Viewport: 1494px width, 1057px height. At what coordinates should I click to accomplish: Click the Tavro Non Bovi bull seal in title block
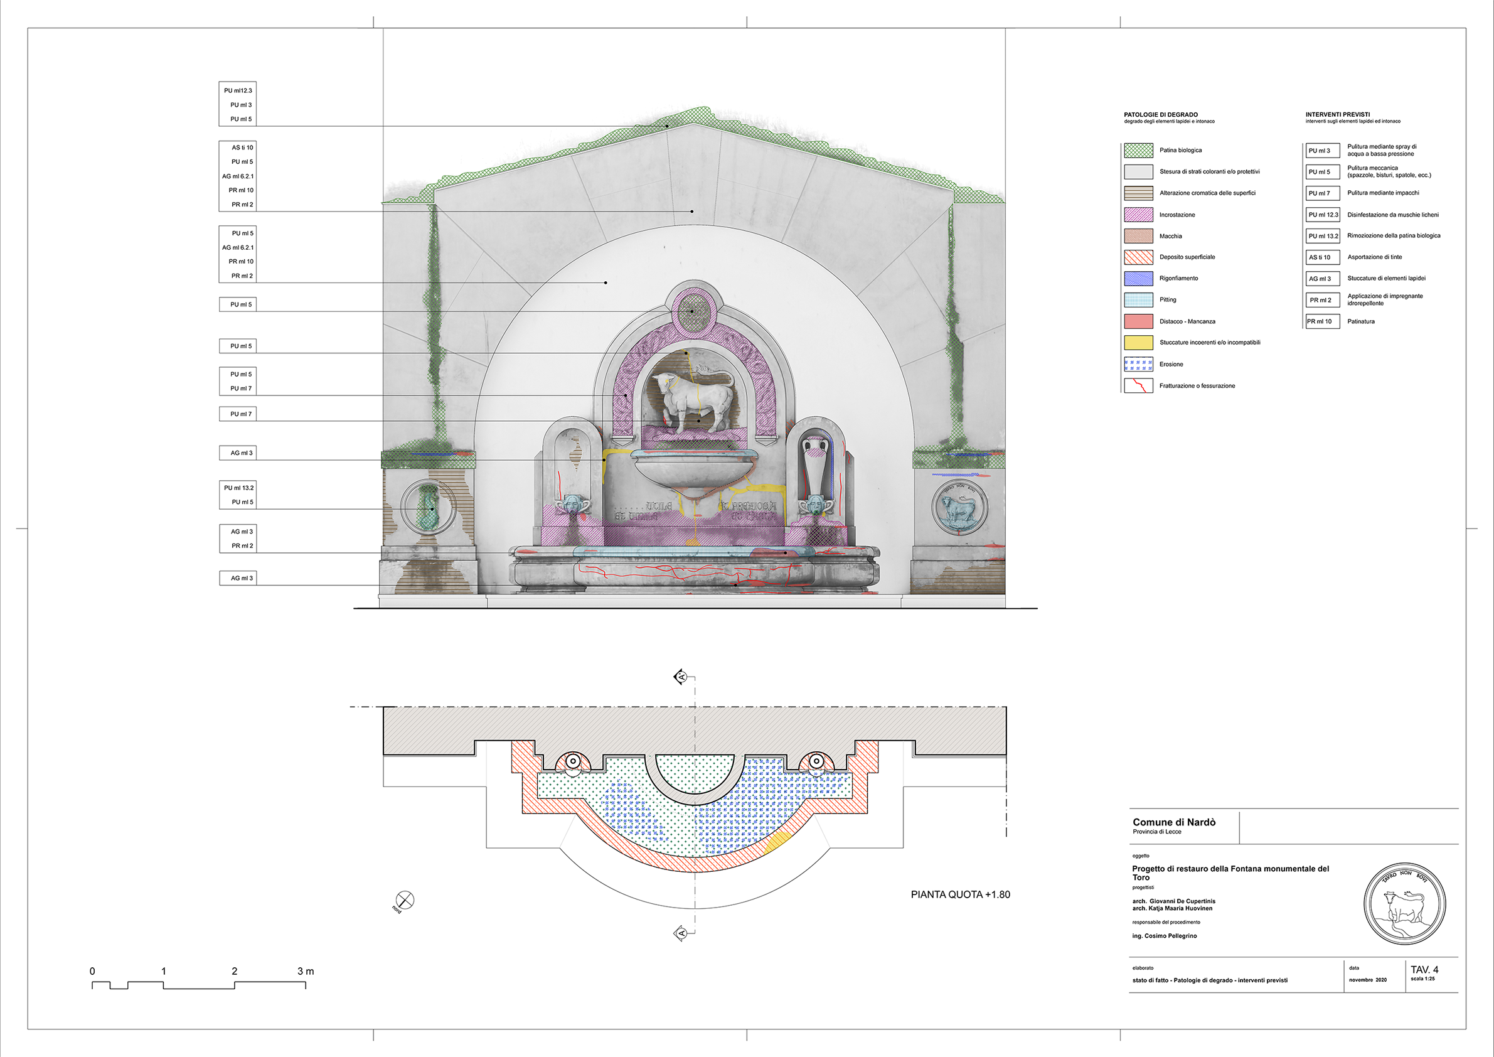pyautogui.click(x=1405, y=904)
